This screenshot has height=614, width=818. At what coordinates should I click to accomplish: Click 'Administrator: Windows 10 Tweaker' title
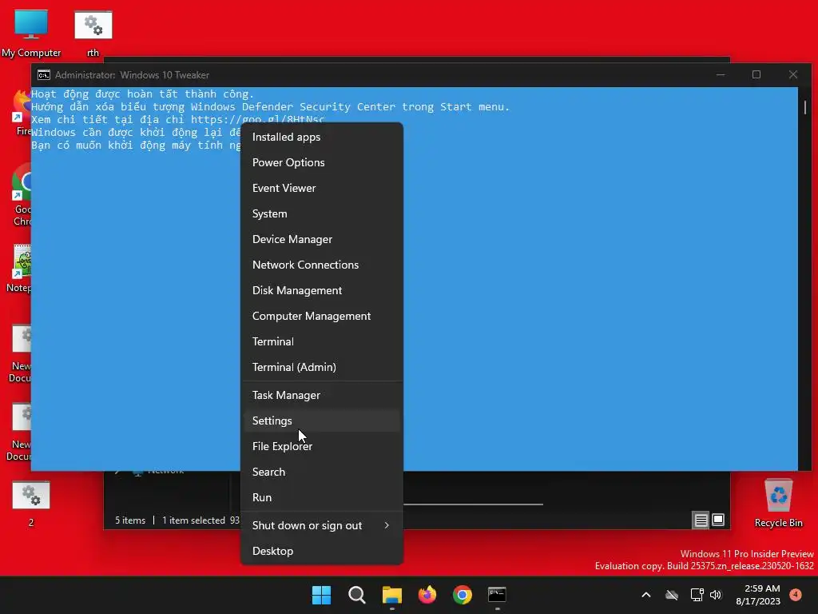[x=132, y=75]
